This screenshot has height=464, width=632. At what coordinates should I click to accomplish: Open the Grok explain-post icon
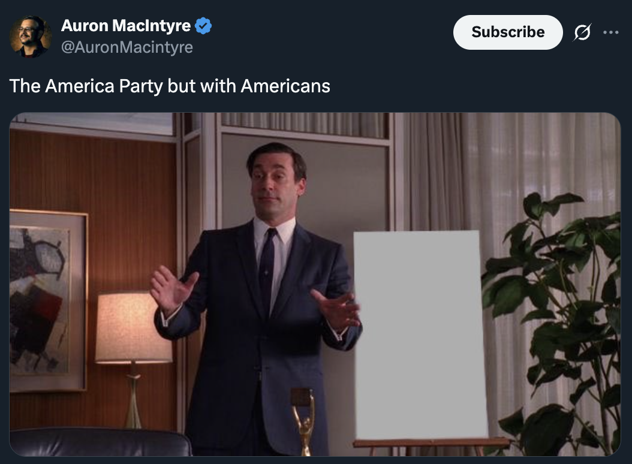pos(582,32)
